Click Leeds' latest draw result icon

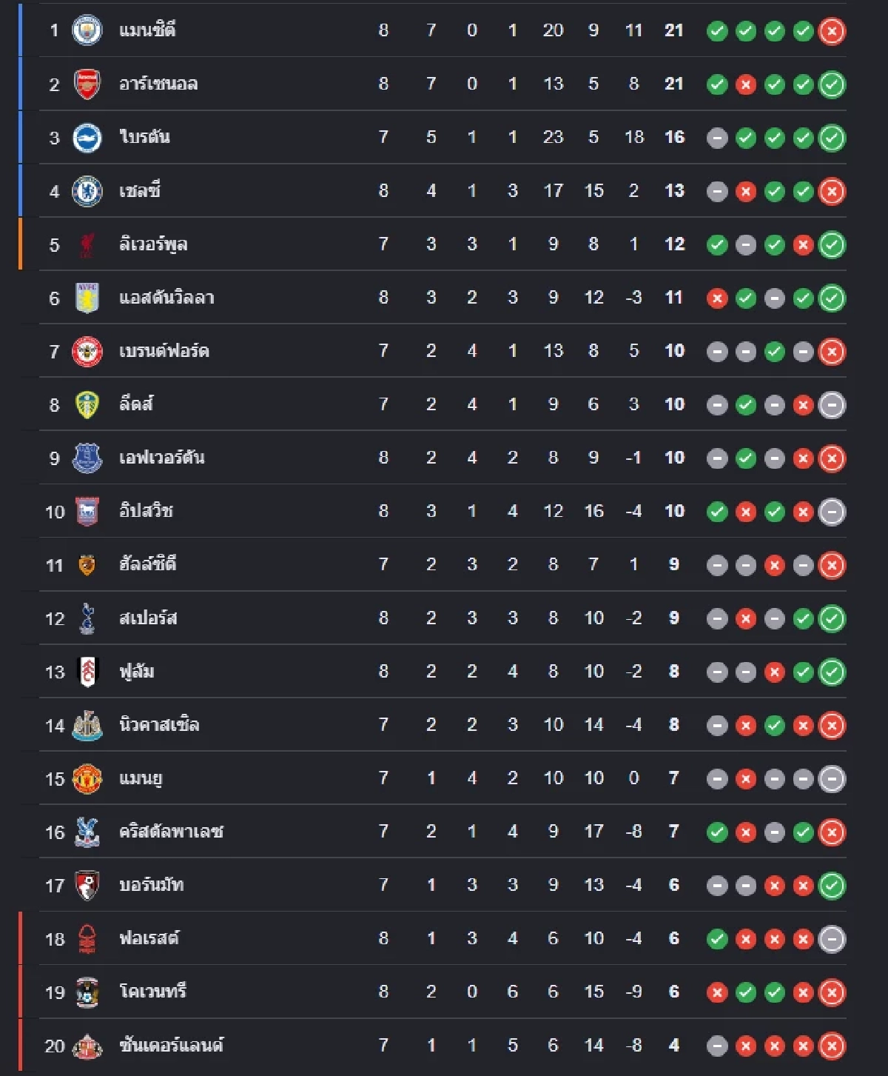tap(832, 405)
